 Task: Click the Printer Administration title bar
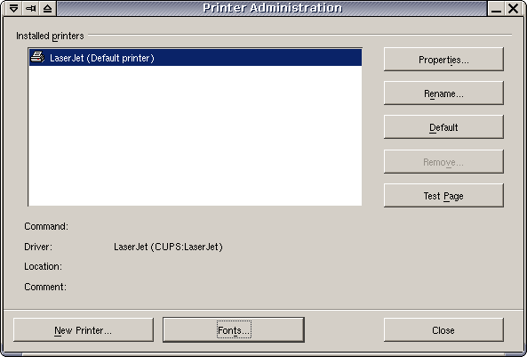pos(272,8)
